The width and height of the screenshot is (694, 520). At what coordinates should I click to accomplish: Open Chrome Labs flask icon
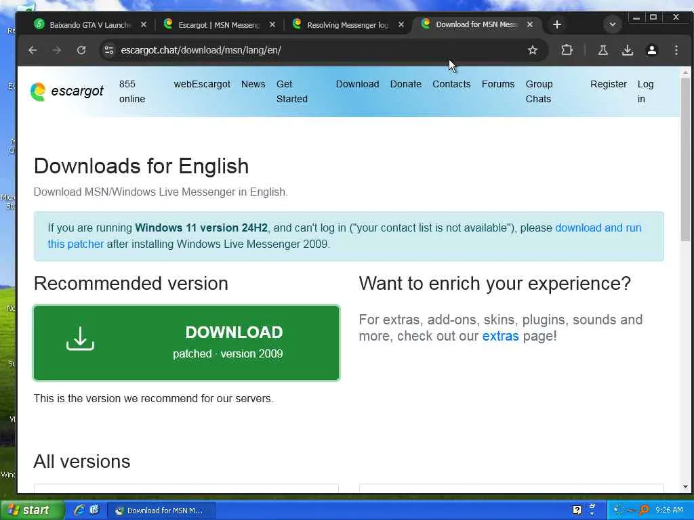[603, 50]
